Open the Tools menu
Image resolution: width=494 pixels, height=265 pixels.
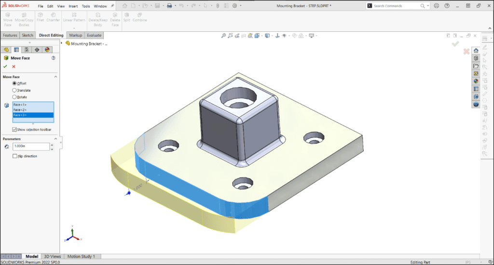(x=86, y=6)
